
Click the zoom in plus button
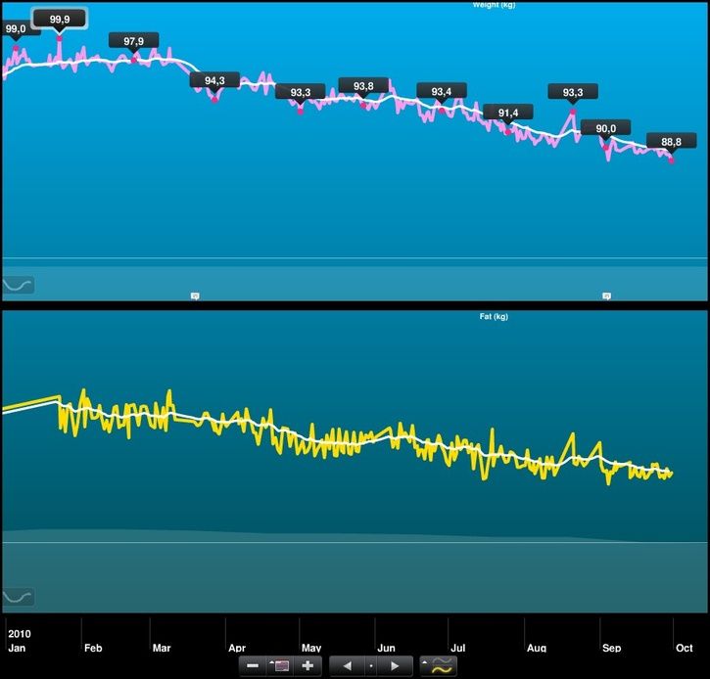[x=308, y=666]
